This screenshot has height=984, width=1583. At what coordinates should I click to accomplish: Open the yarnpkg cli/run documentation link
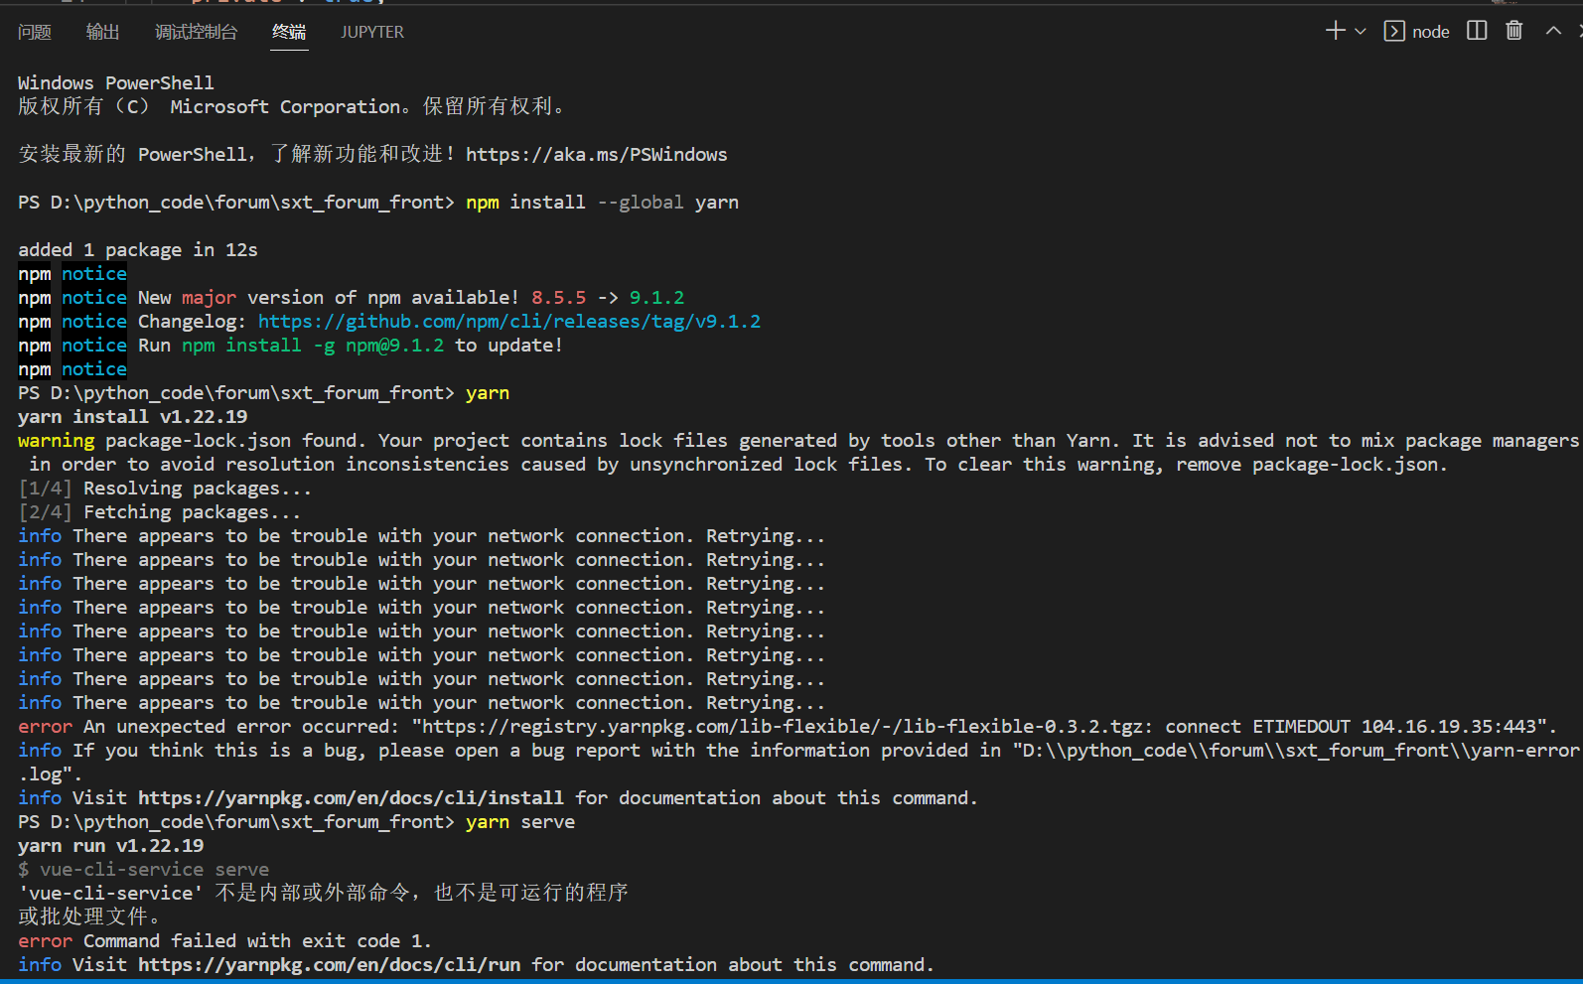(x=329, y=964)
